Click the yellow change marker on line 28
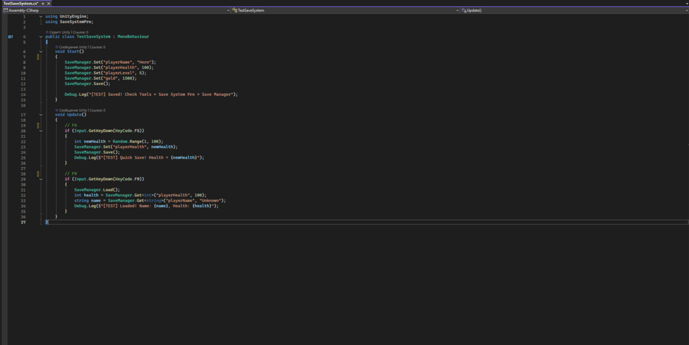The image size is (689, 345). tap(38, 173)
